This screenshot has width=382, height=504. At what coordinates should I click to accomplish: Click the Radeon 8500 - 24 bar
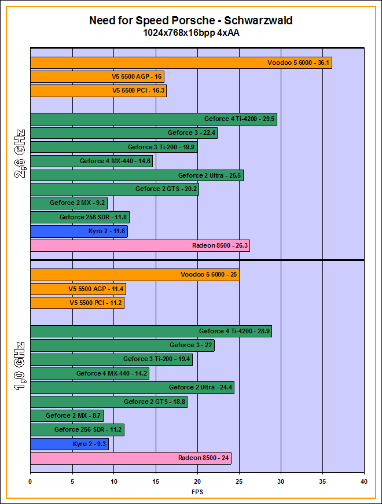(x=130, y=458)
